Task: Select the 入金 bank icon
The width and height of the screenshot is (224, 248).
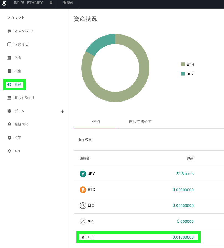Action: tap(9, 58)
